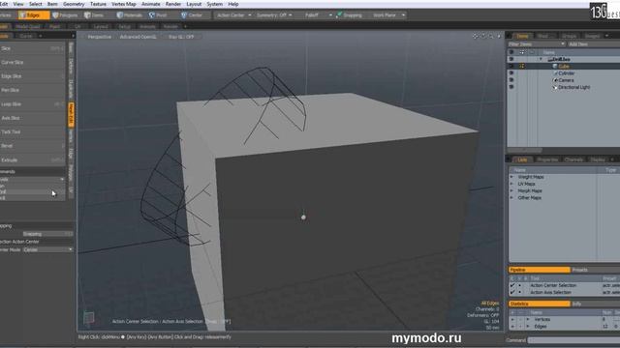Open the System menu
Image resolution: width=620 pixels, height=348 pixels.
point(215,4)
